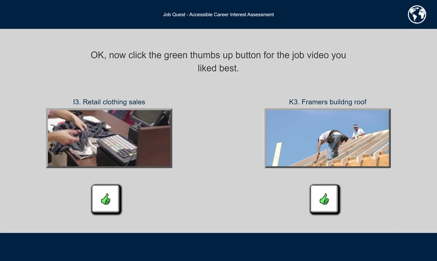Open the Retail clothing sales video thumbnail
437x261 pixels.
(x=109, y=138)
